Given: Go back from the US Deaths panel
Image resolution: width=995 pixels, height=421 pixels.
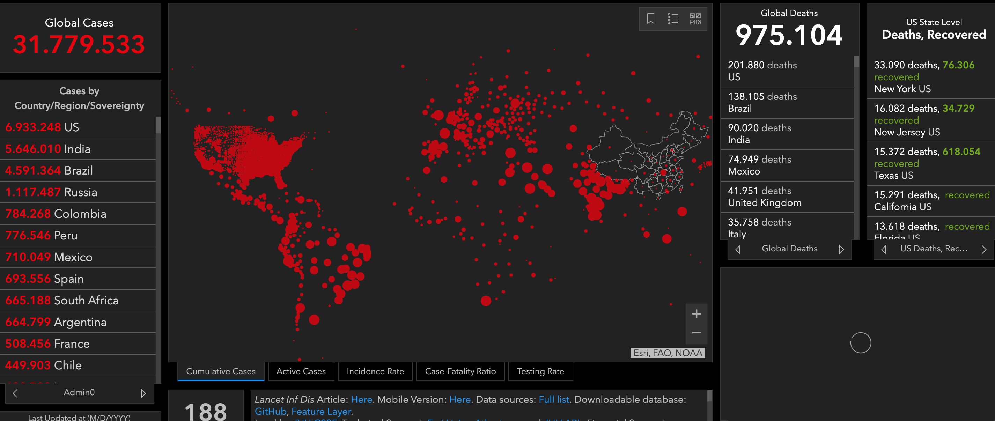Looking at the screenshot, I should coord(884,249).
